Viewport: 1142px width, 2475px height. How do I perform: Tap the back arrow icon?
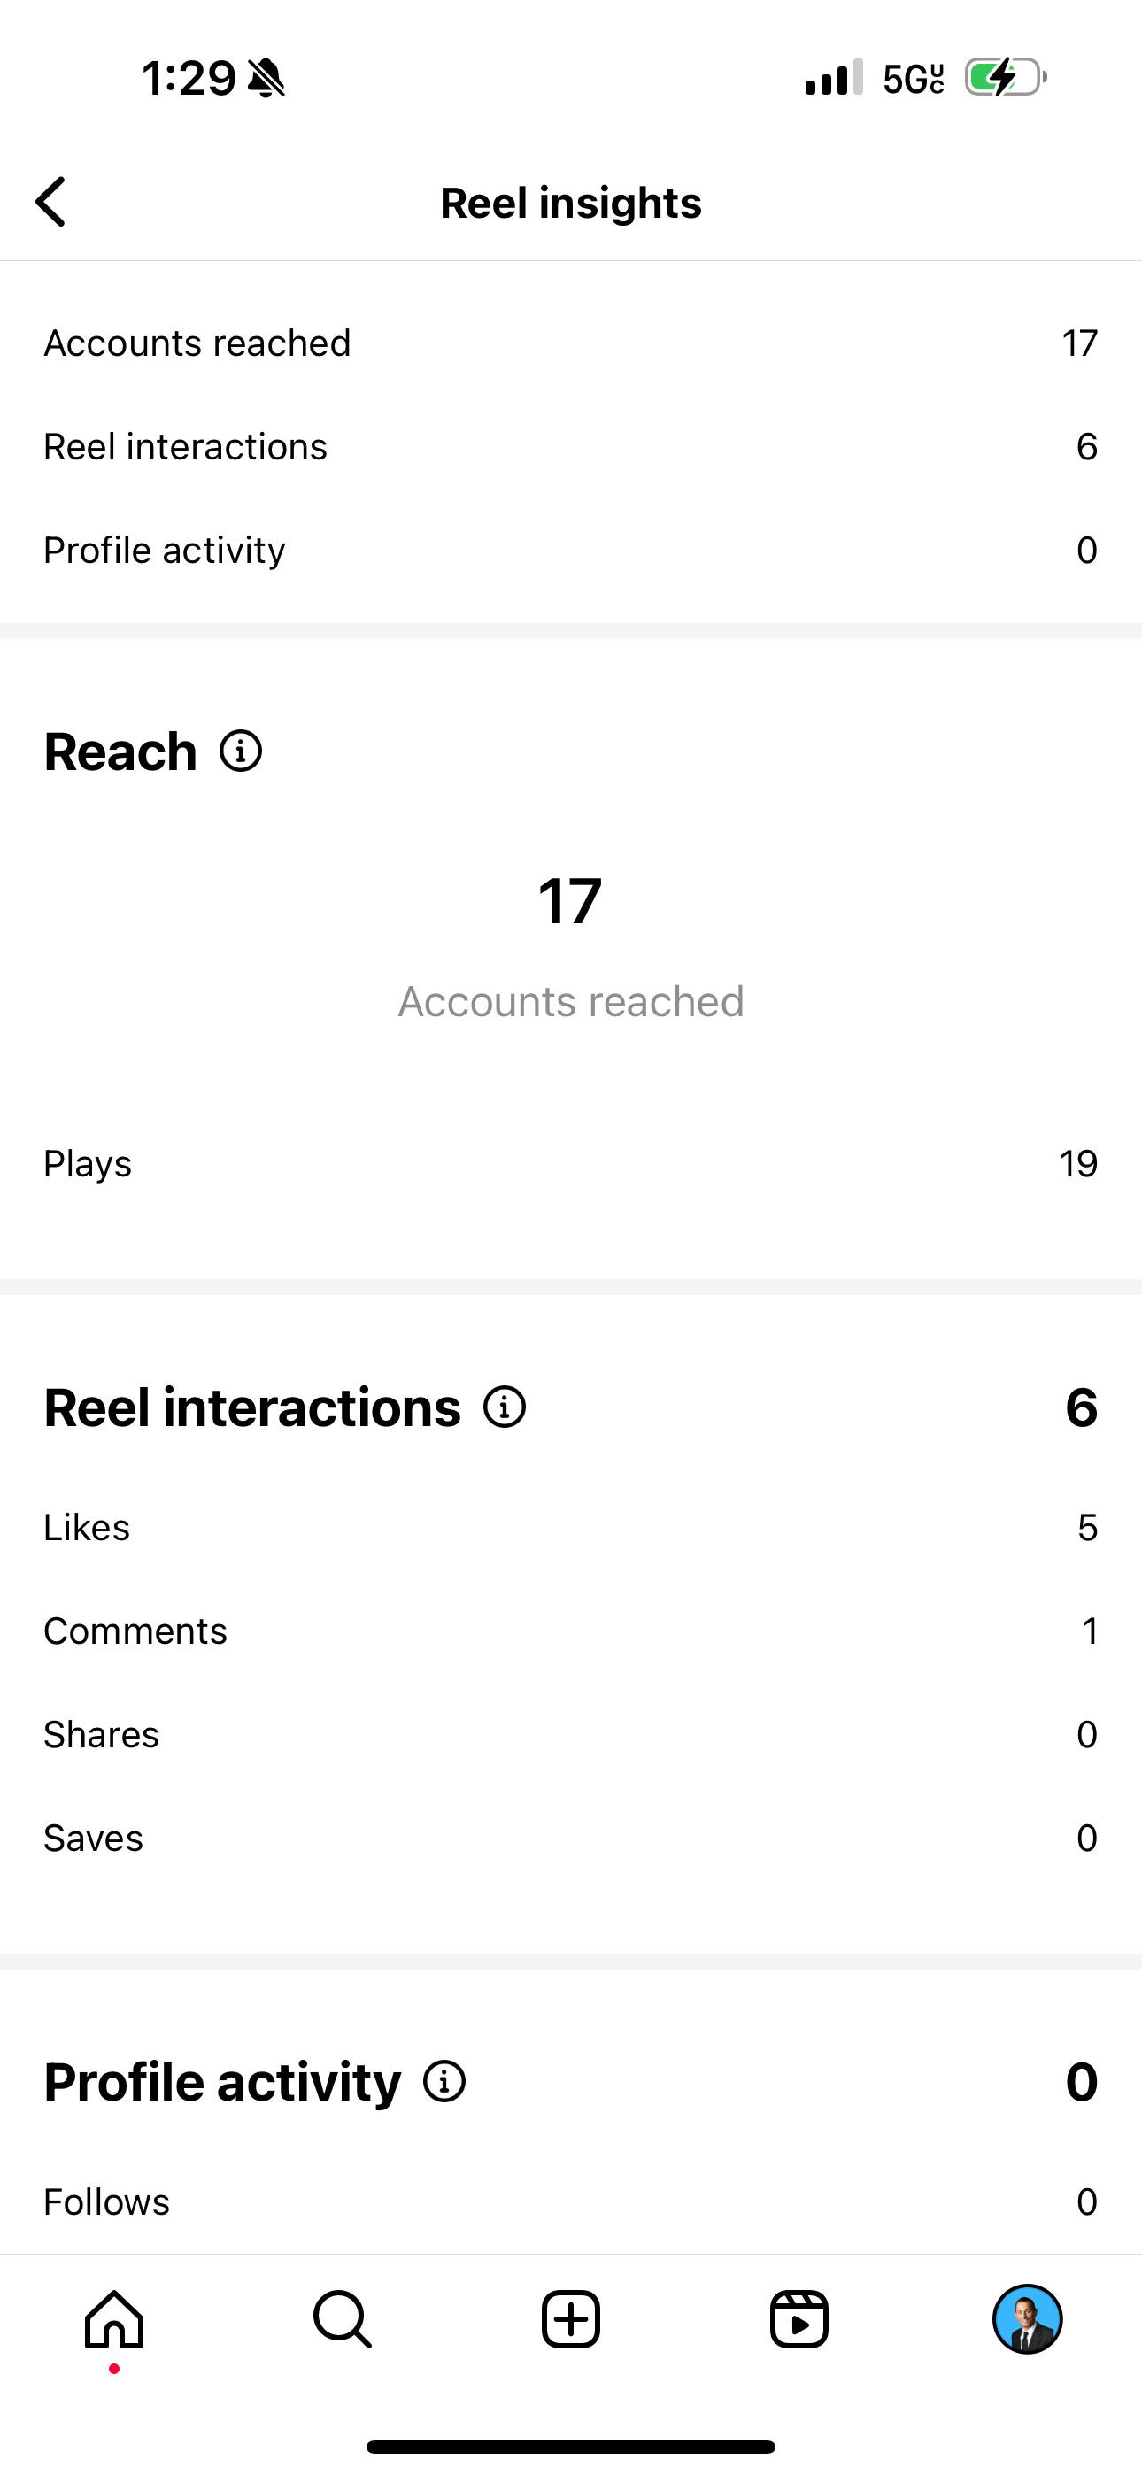pyautogui.click(x=51, y=202)
